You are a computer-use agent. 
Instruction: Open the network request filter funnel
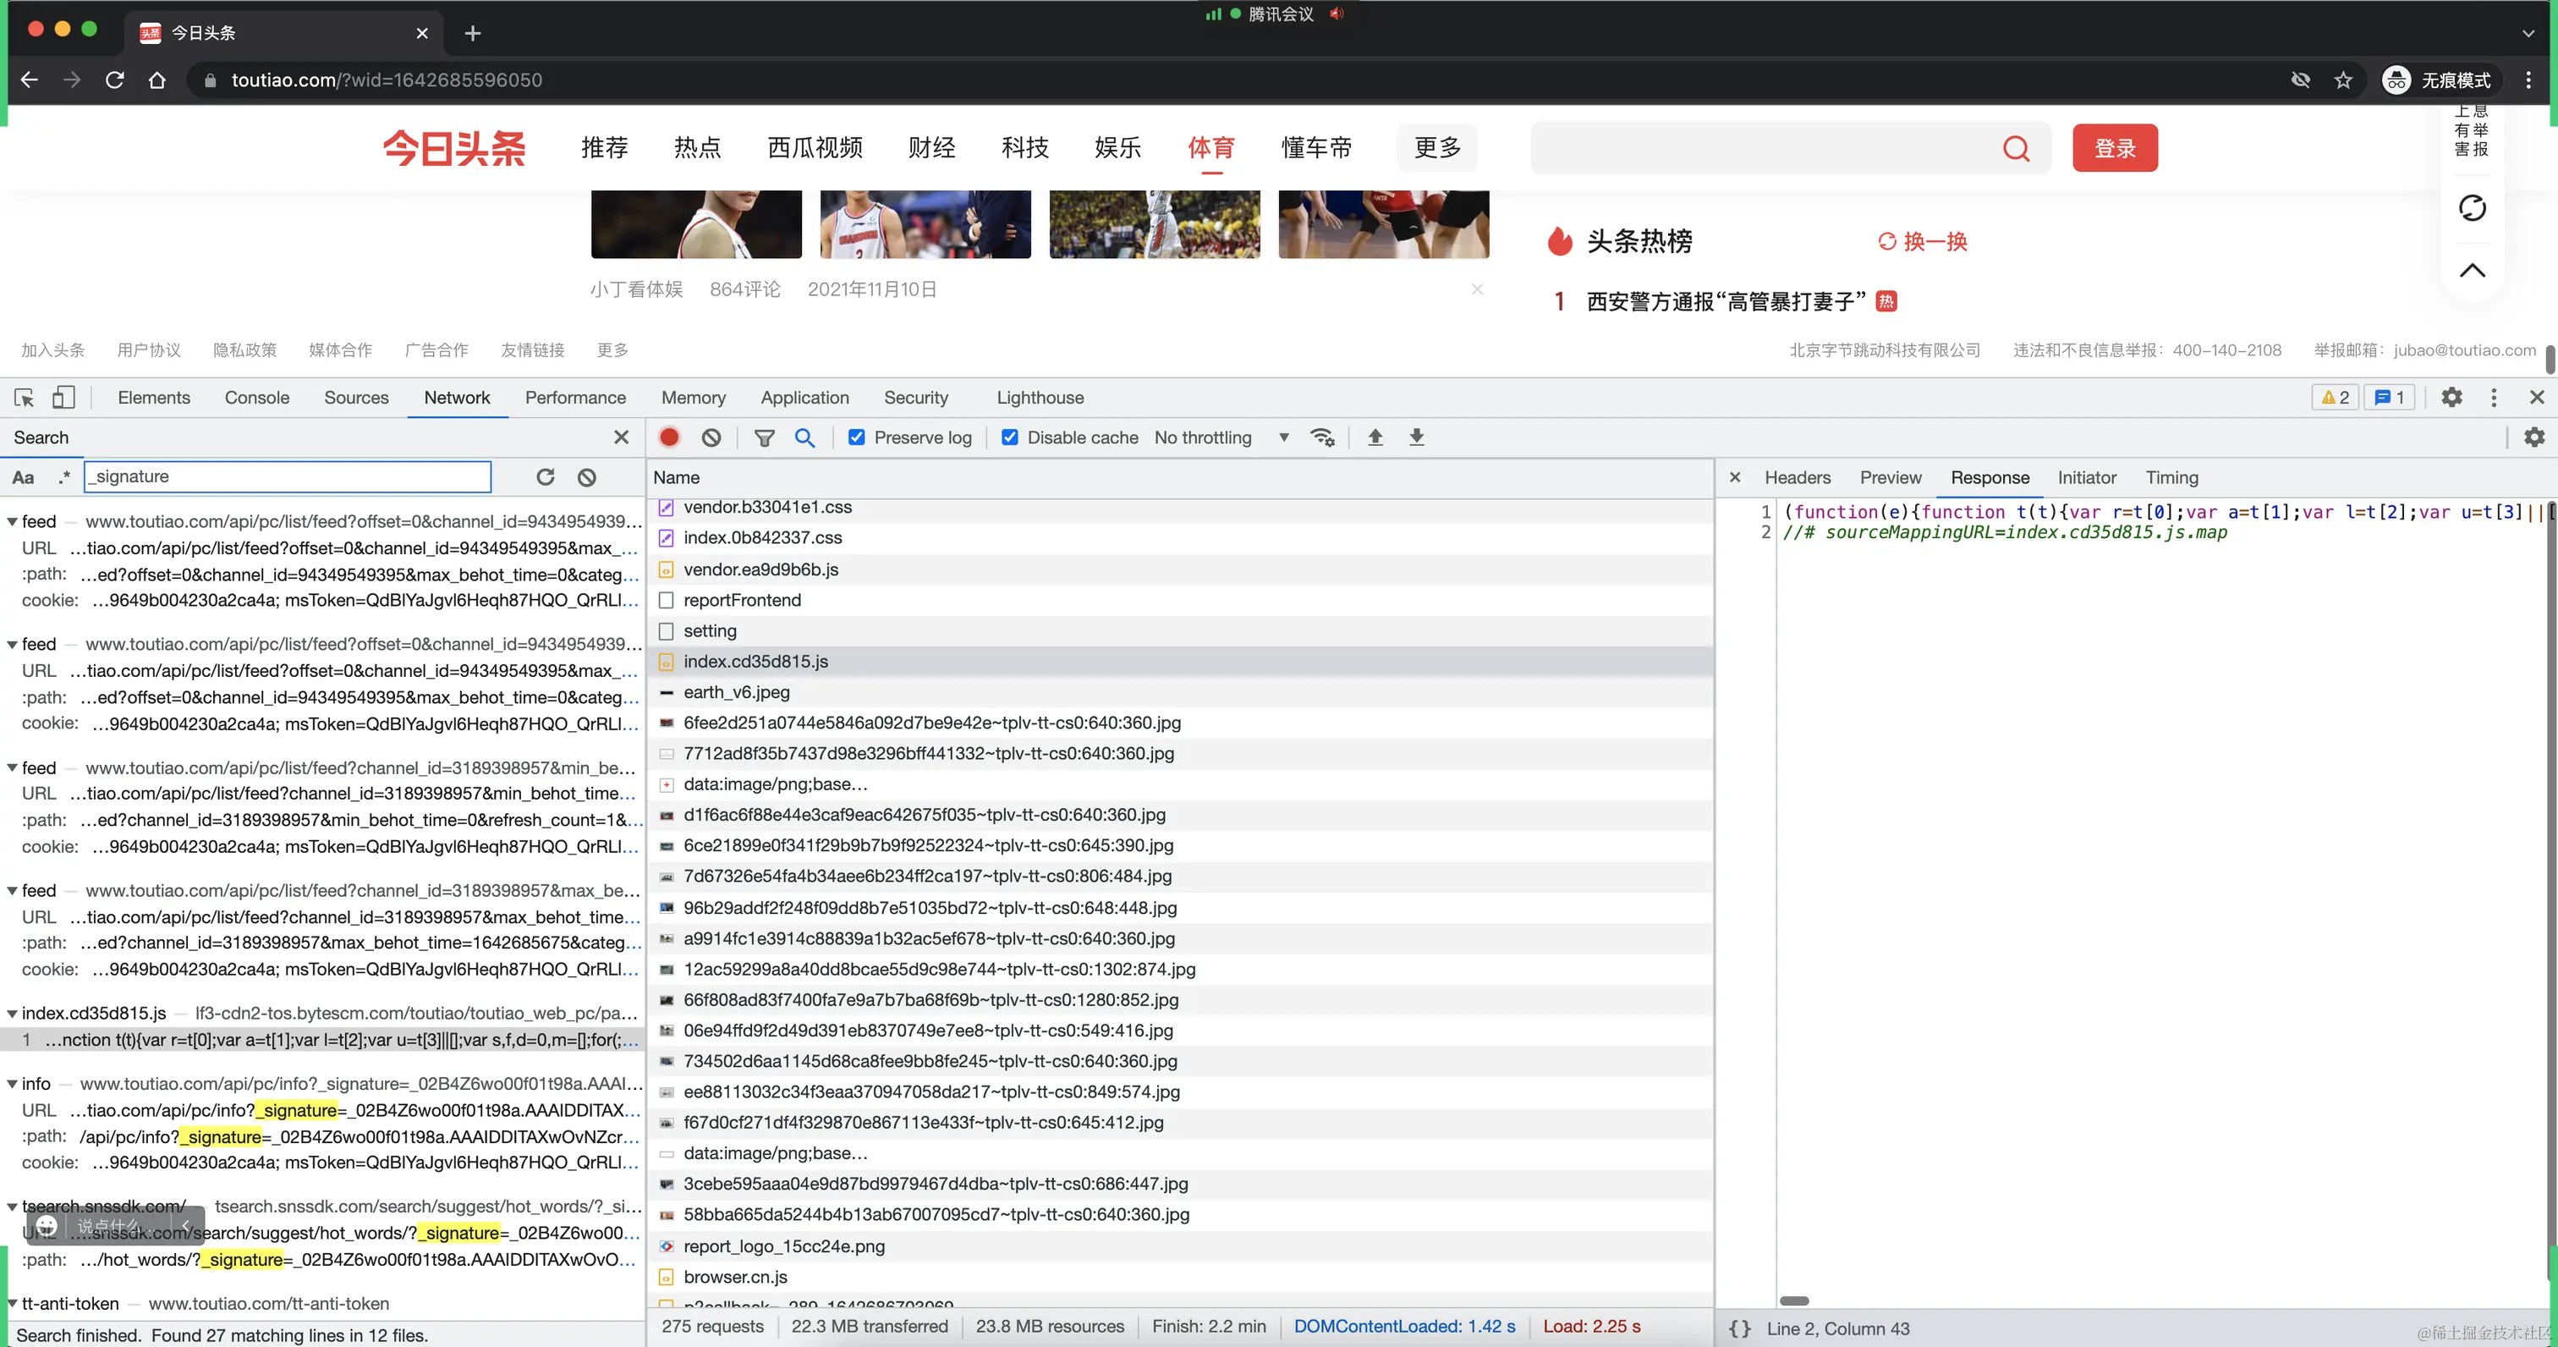(x=765, y=437)
